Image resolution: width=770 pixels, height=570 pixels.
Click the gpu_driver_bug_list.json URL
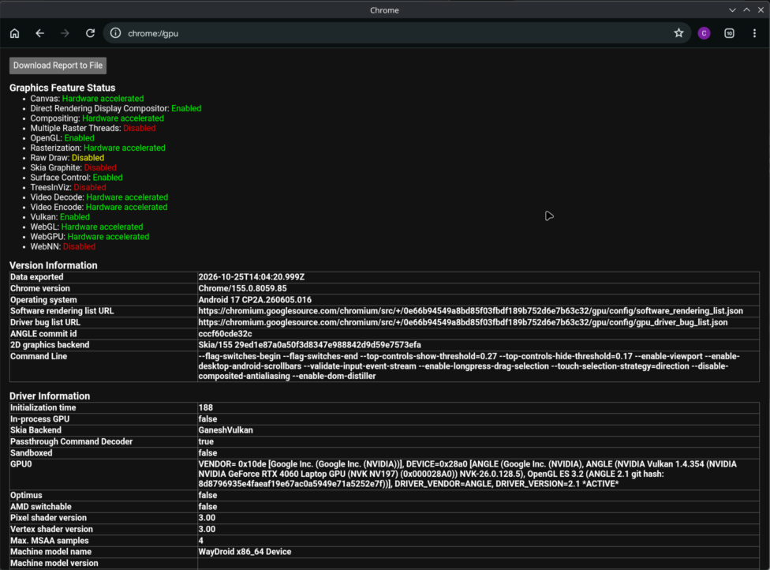point(463,322)
